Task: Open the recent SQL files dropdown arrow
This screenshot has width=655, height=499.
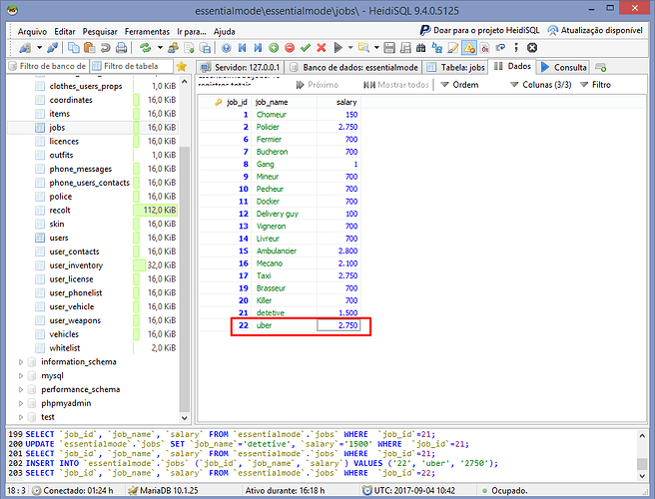Action: click(376, 48)
